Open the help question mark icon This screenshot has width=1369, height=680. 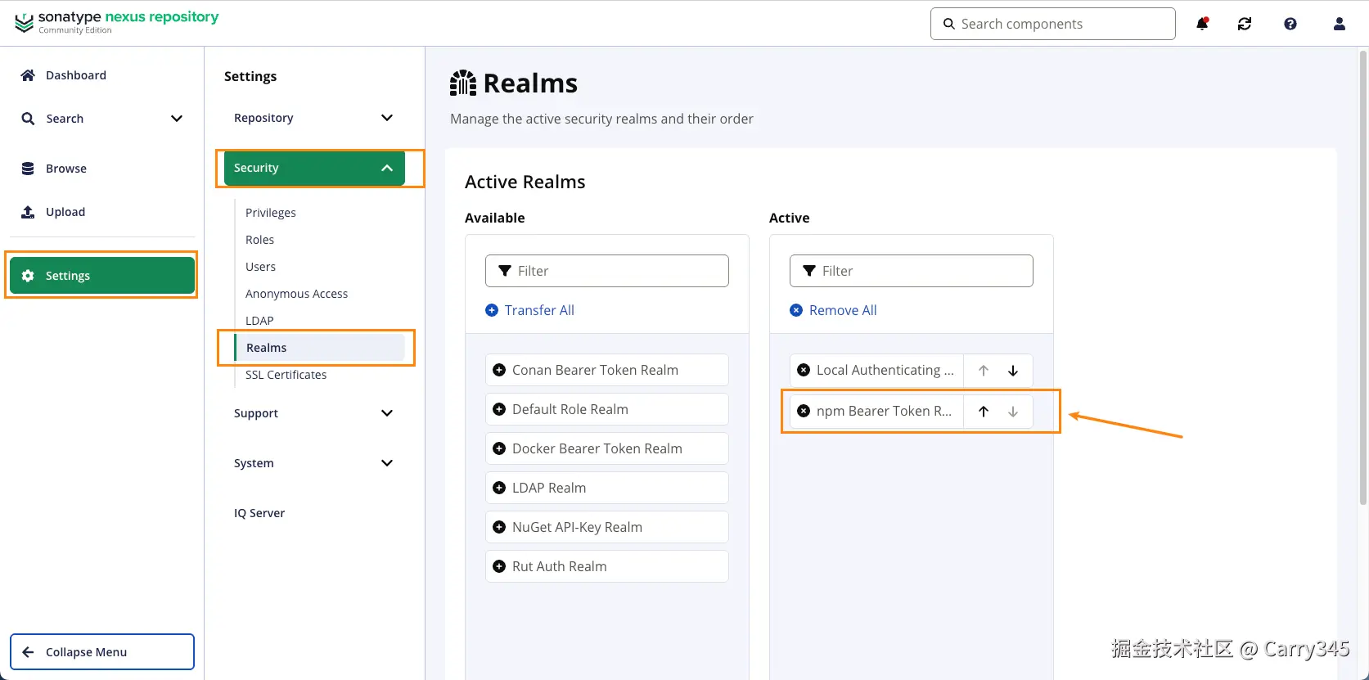click(1290, 24)
